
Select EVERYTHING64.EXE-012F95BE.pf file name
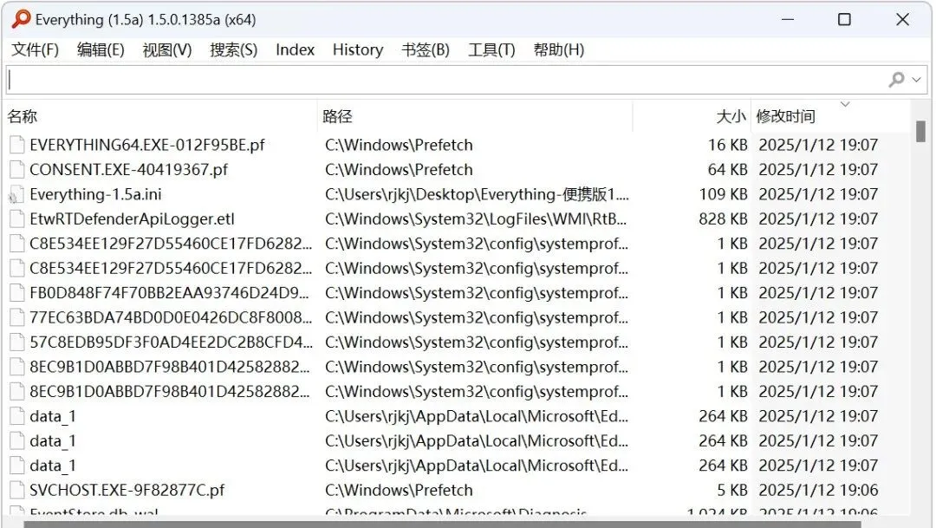(146, 145)
